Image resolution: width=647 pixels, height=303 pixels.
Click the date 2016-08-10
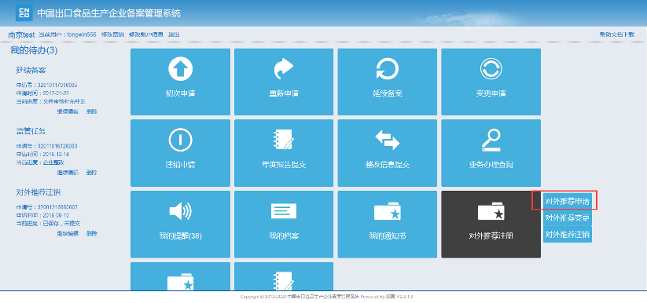tap(56, 215)
